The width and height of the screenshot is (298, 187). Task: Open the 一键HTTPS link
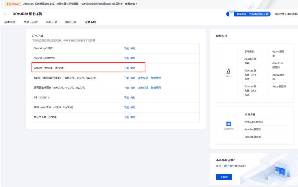pos(228,166)
